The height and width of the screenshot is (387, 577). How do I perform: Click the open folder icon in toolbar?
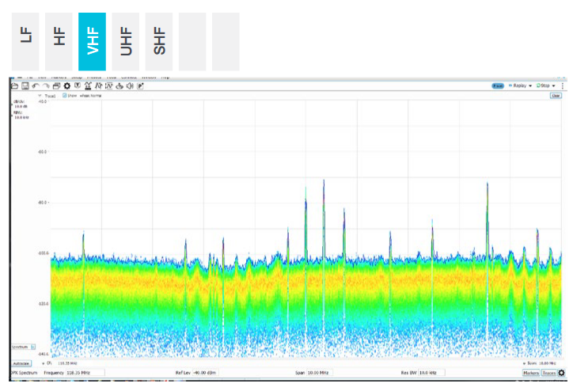point(14,85)
